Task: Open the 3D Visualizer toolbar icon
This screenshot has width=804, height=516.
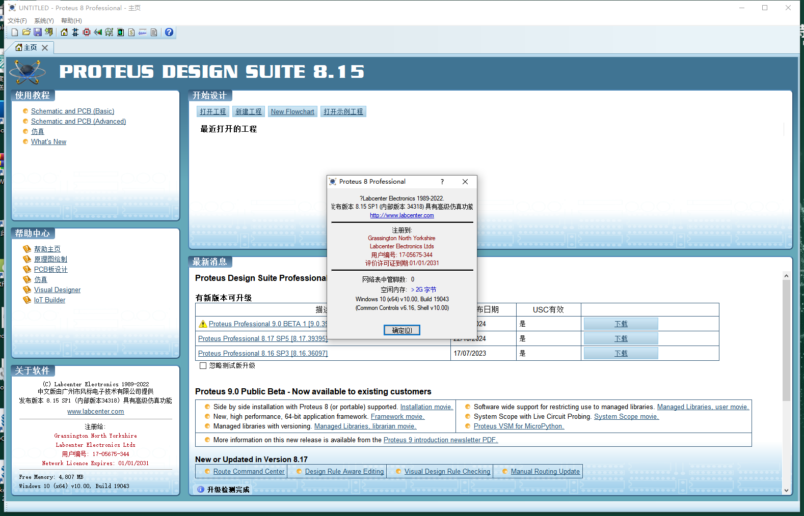Action: pos(98,32)
